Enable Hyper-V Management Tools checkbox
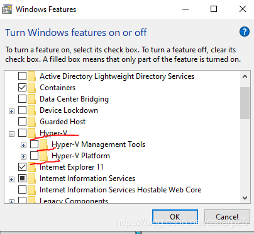The width and height of the screenshot is (254, 234). 34,144
